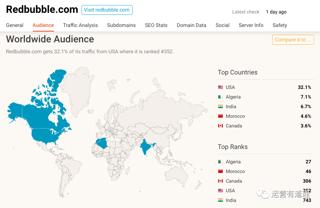Click rank 46 for Morocco
The width and height of the screenshot is (320, 208).
point(308,171)
